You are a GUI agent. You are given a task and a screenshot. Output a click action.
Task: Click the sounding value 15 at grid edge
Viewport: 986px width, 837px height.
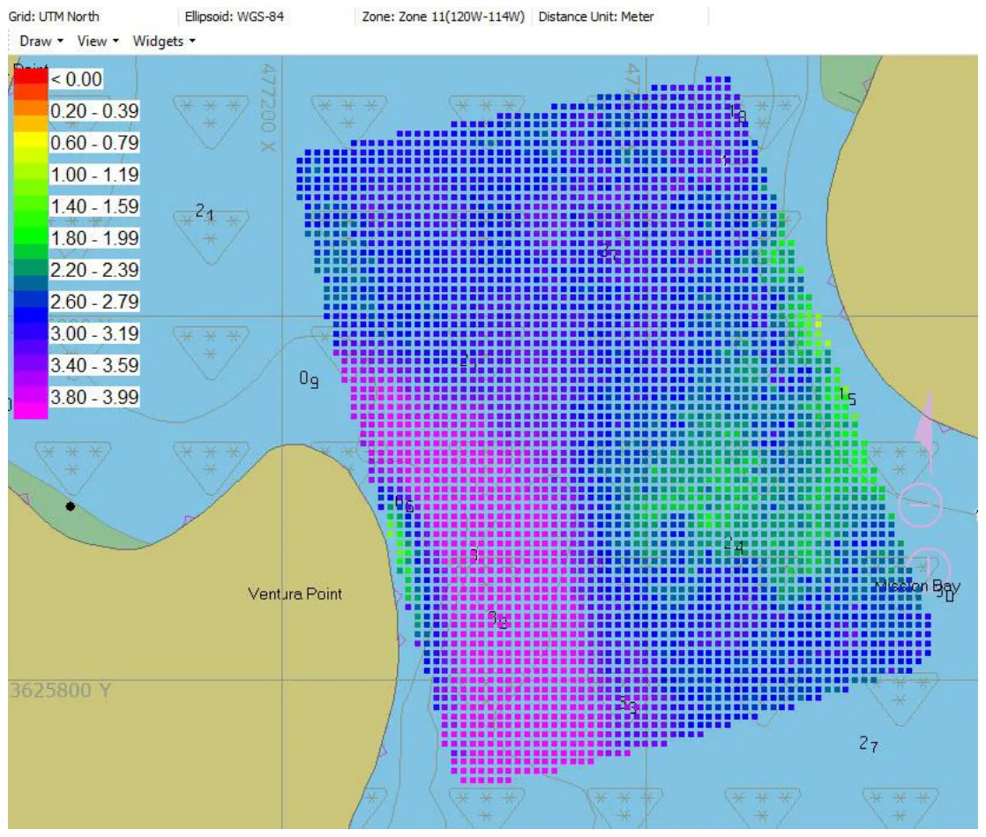pyautogui.click(x=847, y=396)
